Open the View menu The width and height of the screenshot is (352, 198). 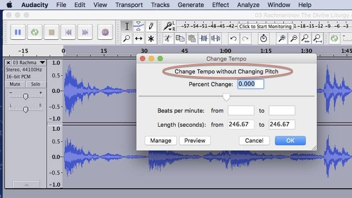point(100,5)
